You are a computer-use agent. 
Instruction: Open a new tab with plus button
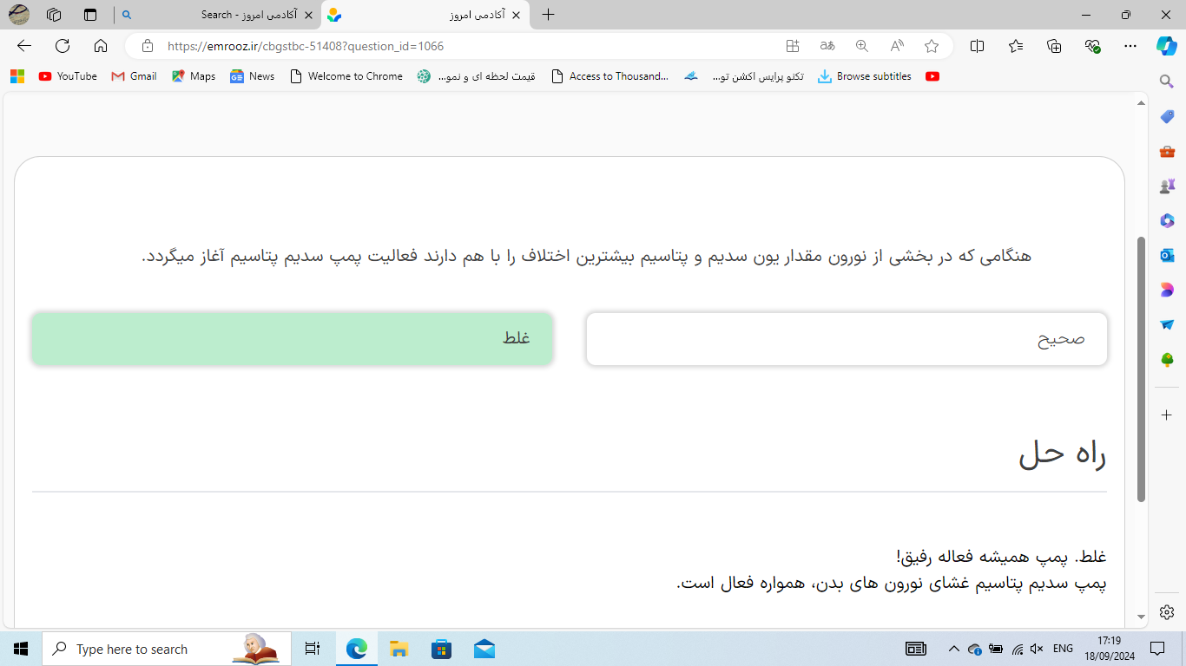pos(548,15)
